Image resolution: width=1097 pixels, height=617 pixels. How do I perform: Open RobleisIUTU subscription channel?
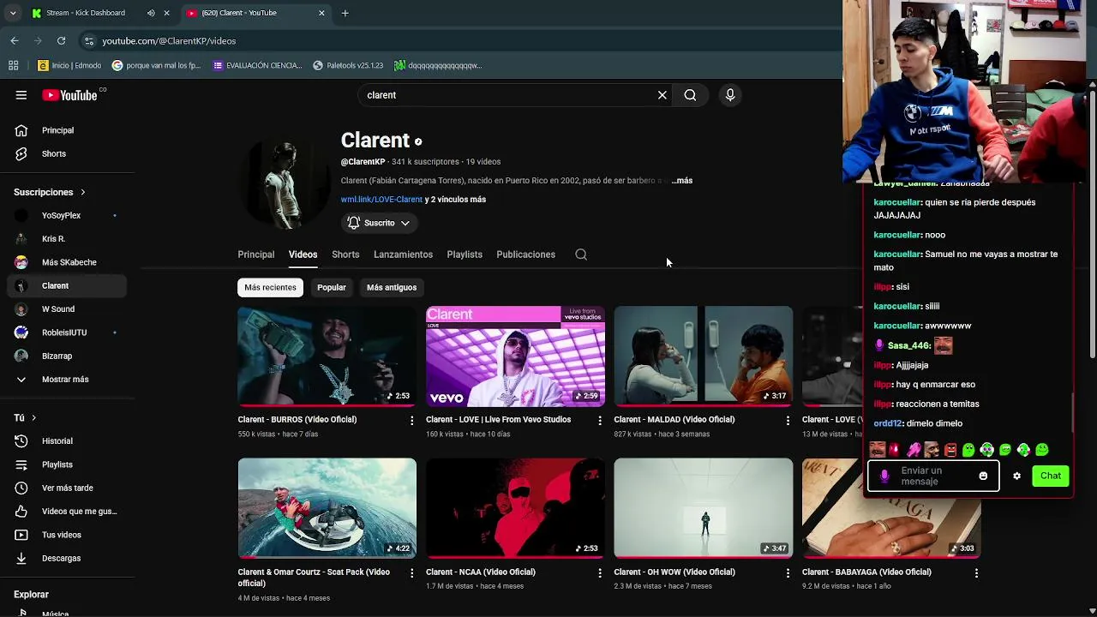click(x=67, y=332)
